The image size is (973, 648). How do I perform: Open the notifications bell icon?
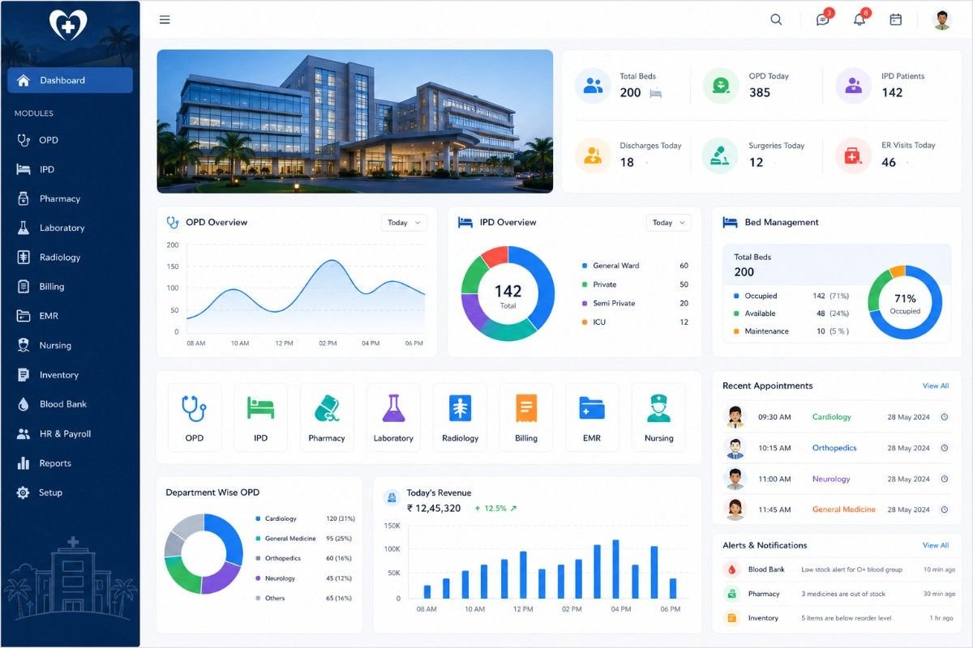[x=859, y=19]
